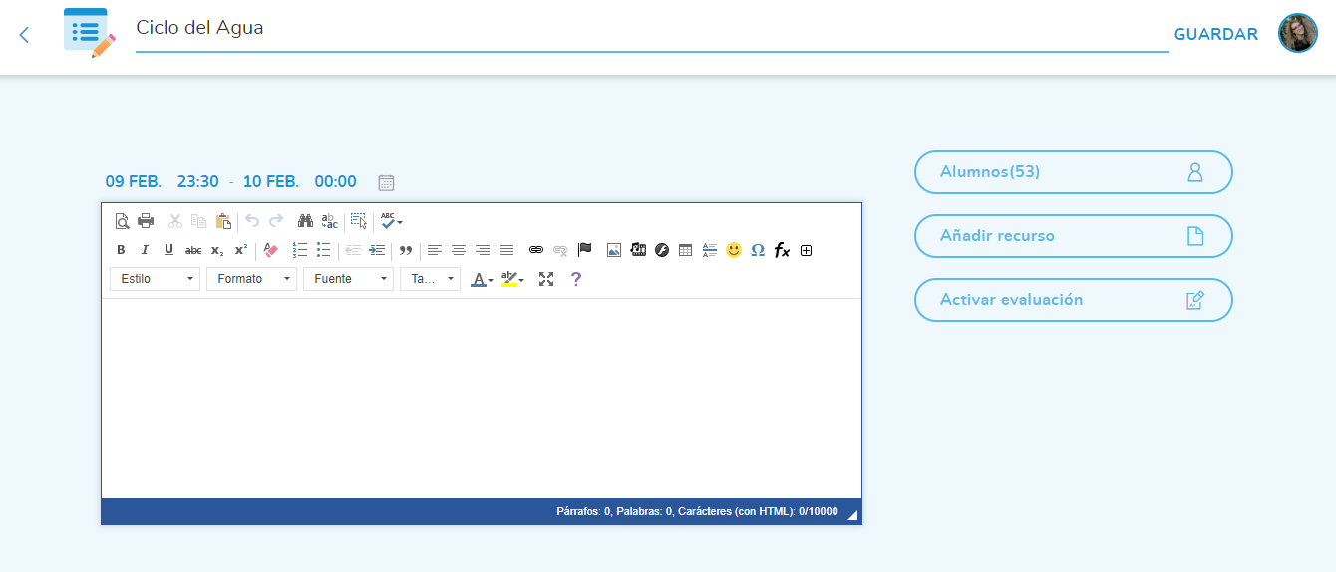Viewport: 1336px width, 572px height.
Task: Expand the Estilo dropdown
Action: (155, 279)
